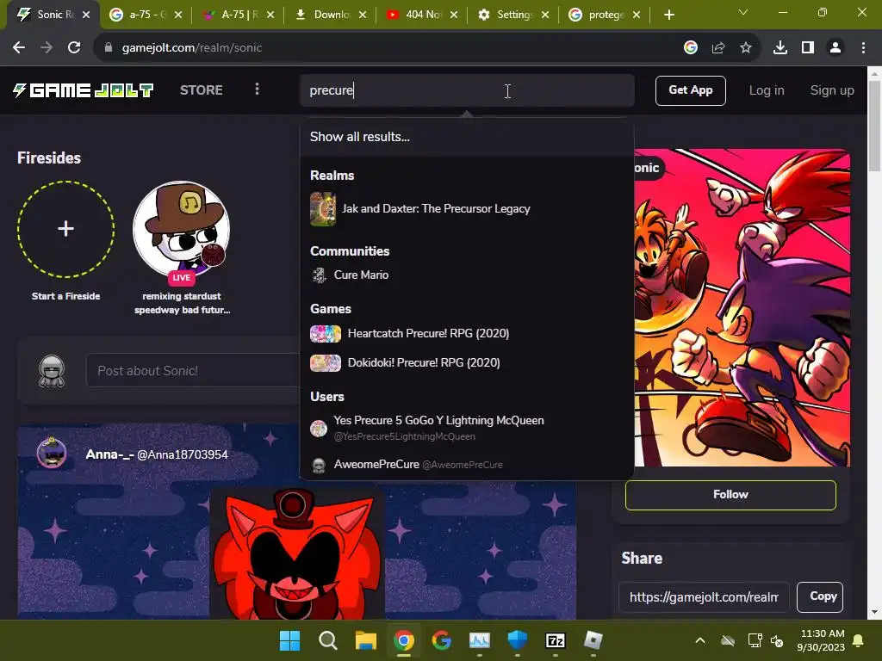The width and height of the screenshot is (882, 661).
Task: Open Chrome three-dot menu
Action: (x=863, y=48)
